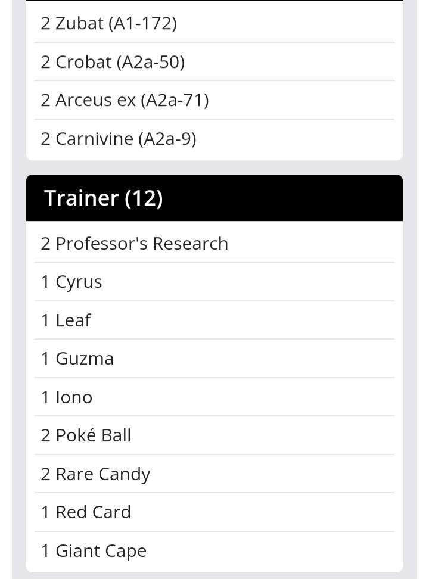Click the (12) count in Trainer header
The width and height of the screenshot is (429, 579).
coord(144,198)
